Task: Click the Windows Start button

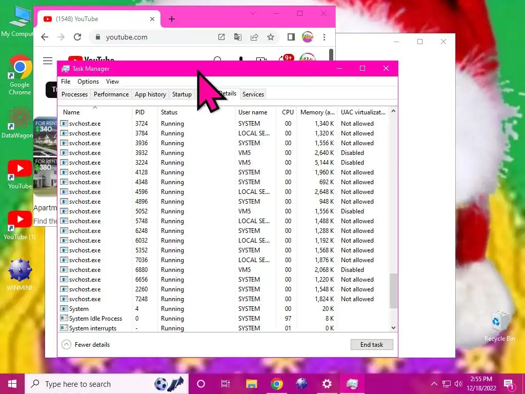Action: point(12,384)
